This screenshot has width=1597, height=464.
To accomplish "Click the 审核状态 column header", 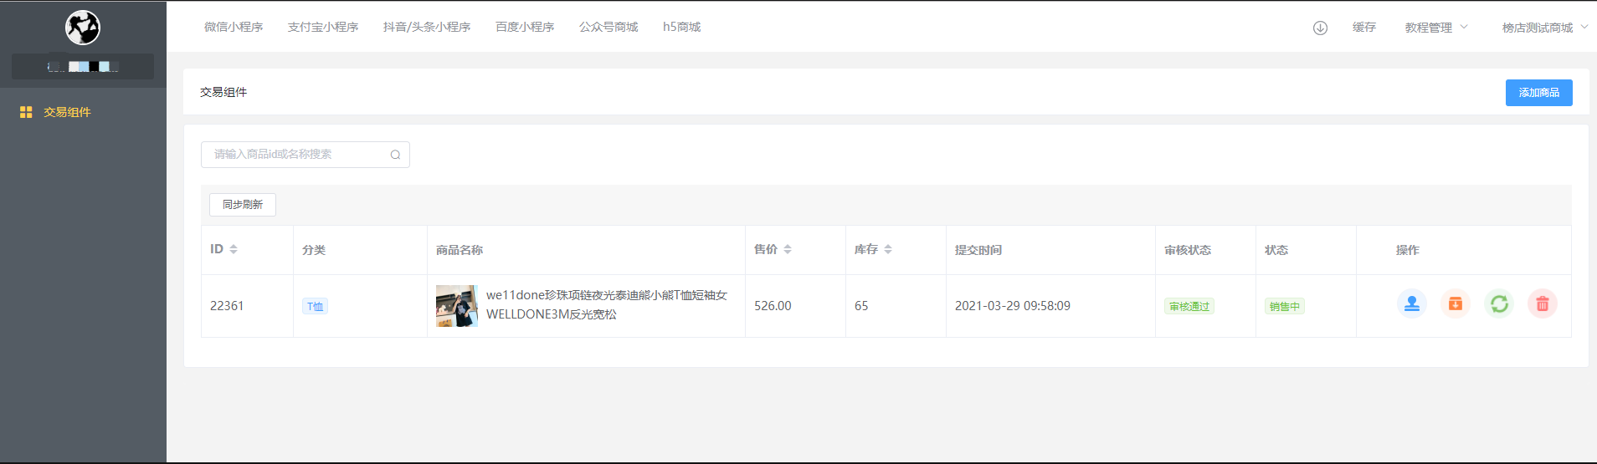I will [1188, 250].
